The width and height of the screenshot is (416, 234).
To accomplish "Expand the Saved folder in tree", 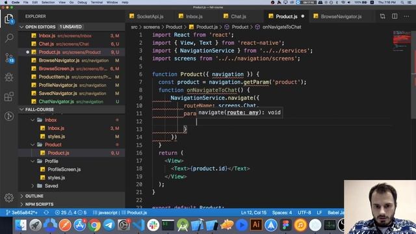I will click(32, 186).
